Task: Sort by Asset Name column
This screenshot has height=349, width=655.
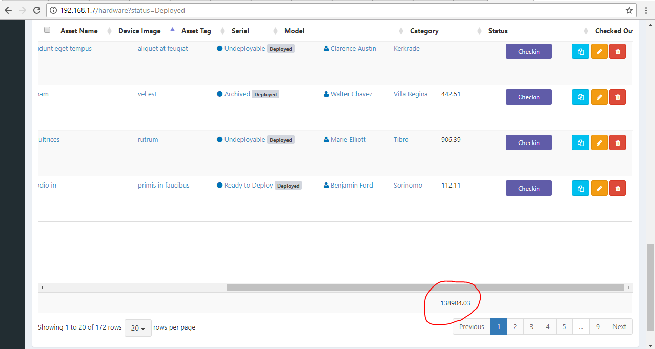Action: click(x=79, y=31)
